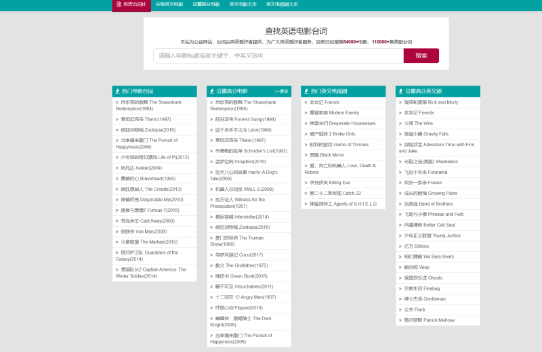Open Hachi: A Dog's Tale(2009) link

click(x=244, y=176)
